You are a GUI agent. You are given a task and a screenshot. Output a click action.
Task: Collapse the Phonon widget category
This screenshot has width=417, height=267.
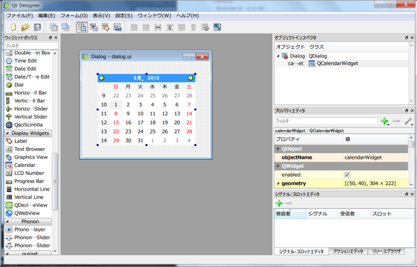[7, 221]
